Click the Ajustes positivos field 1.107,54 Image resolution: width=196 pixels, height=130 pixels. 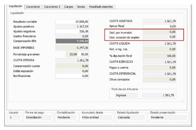pos(72,26)
